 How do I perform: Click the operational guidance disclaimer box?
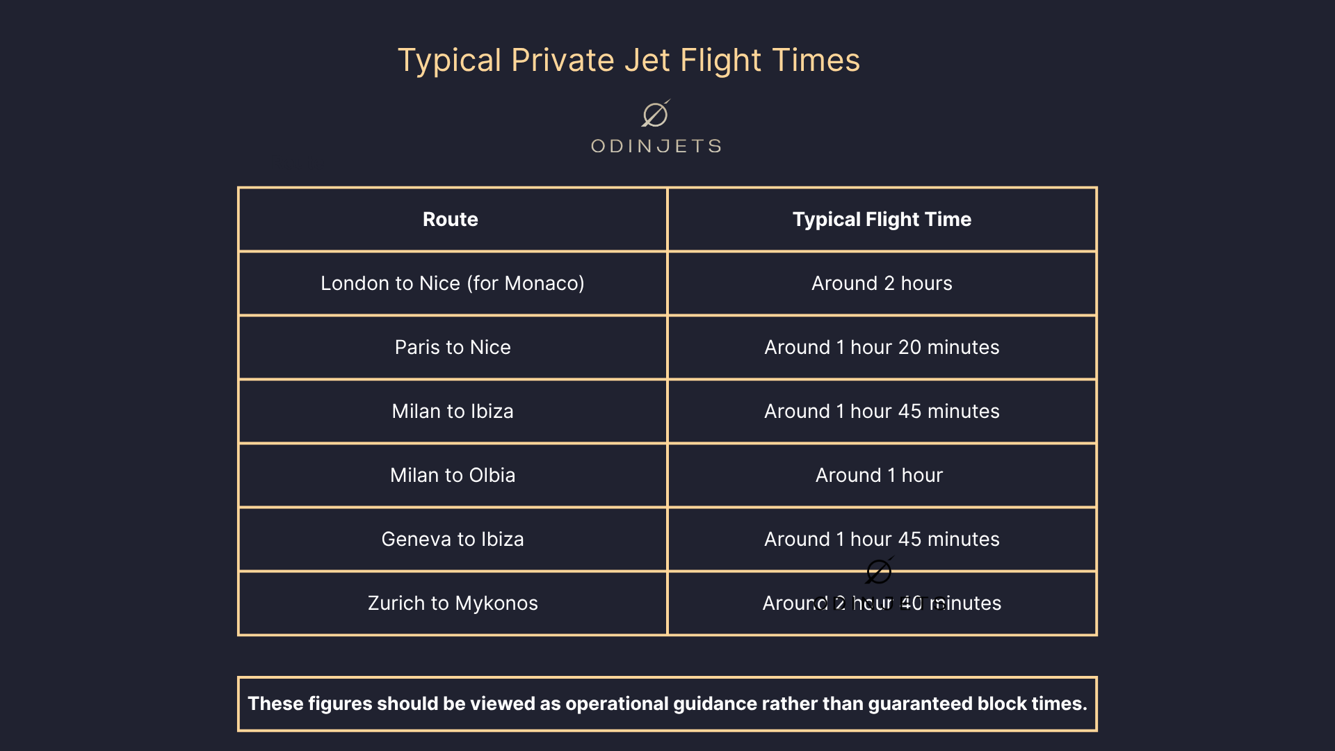(x=667, y=704)
